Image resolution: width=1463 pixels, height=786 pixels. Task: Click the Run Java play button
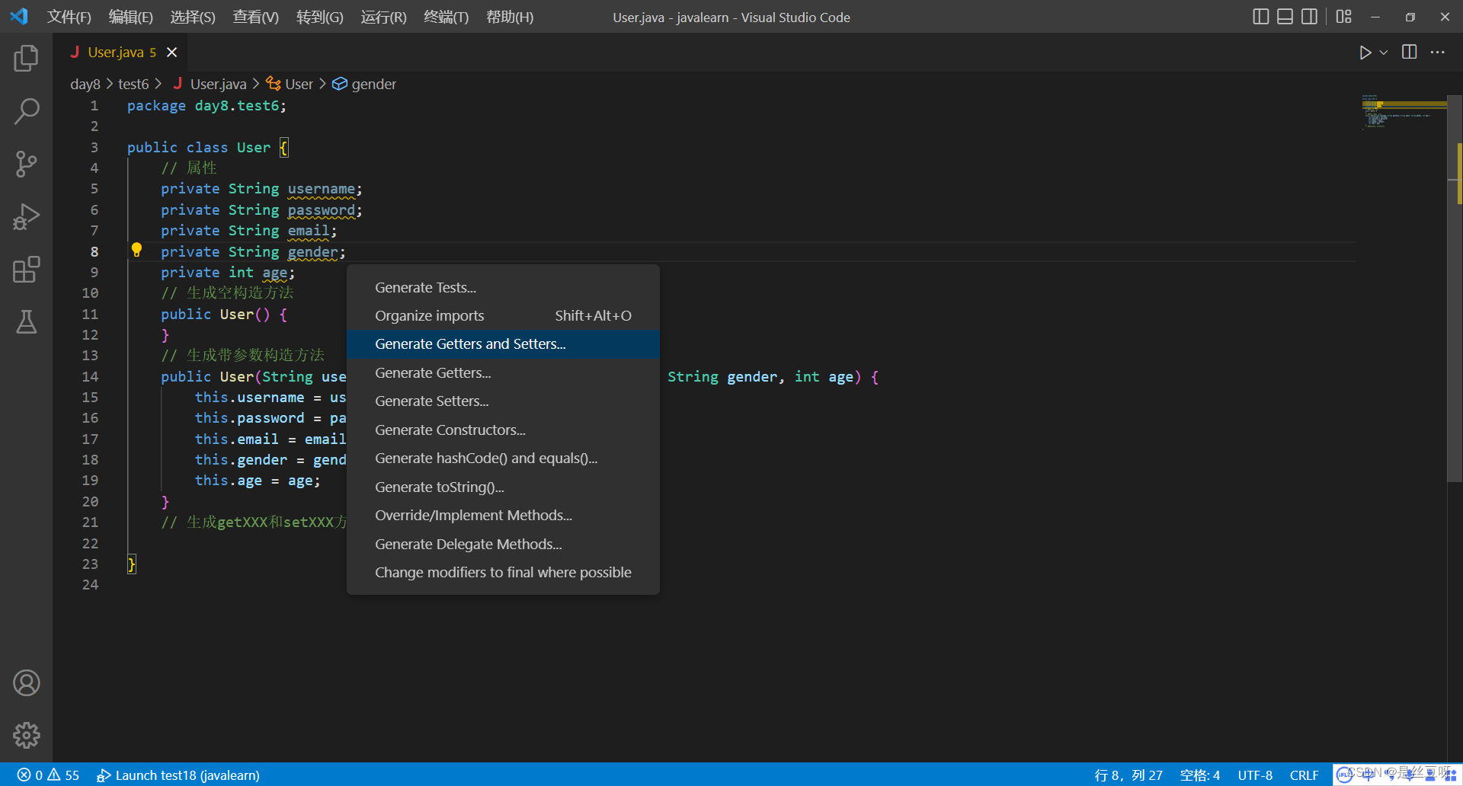tap(1365, 52)
